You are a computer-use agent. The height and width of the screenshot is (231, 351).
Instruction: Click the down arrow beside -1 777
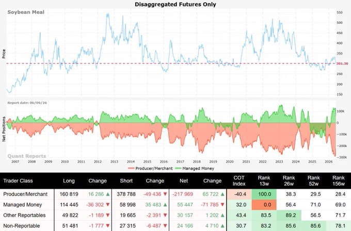108,226
